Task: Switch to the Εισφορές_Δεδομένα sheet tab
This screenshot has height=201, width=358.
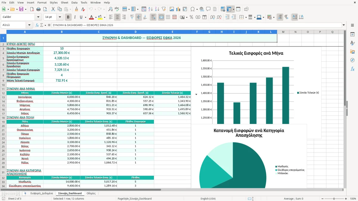Action: pyautogui.click(x=41, y=193)
